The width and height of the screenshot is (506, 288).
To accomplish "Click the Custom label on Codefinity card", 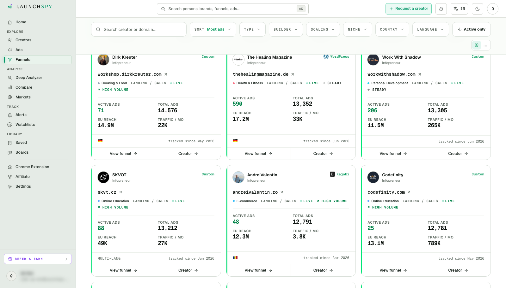I will 478,174.
